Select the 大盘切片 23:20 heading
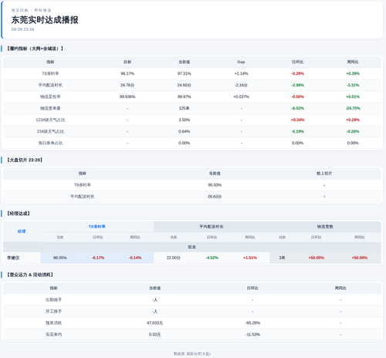This screenshot has width=386, height=358. [x=25, y=160]
